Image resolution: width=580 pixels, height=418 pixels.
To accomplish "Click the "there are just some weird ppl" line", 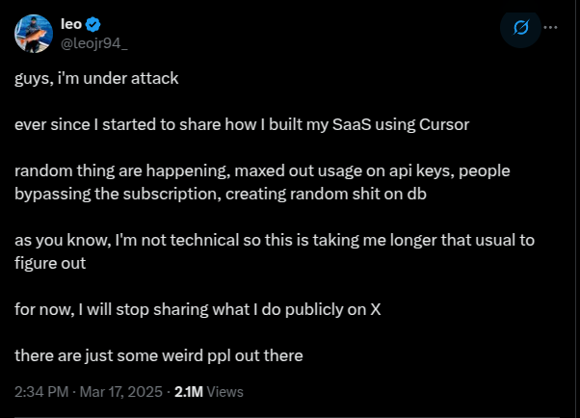I will point(159,355).
